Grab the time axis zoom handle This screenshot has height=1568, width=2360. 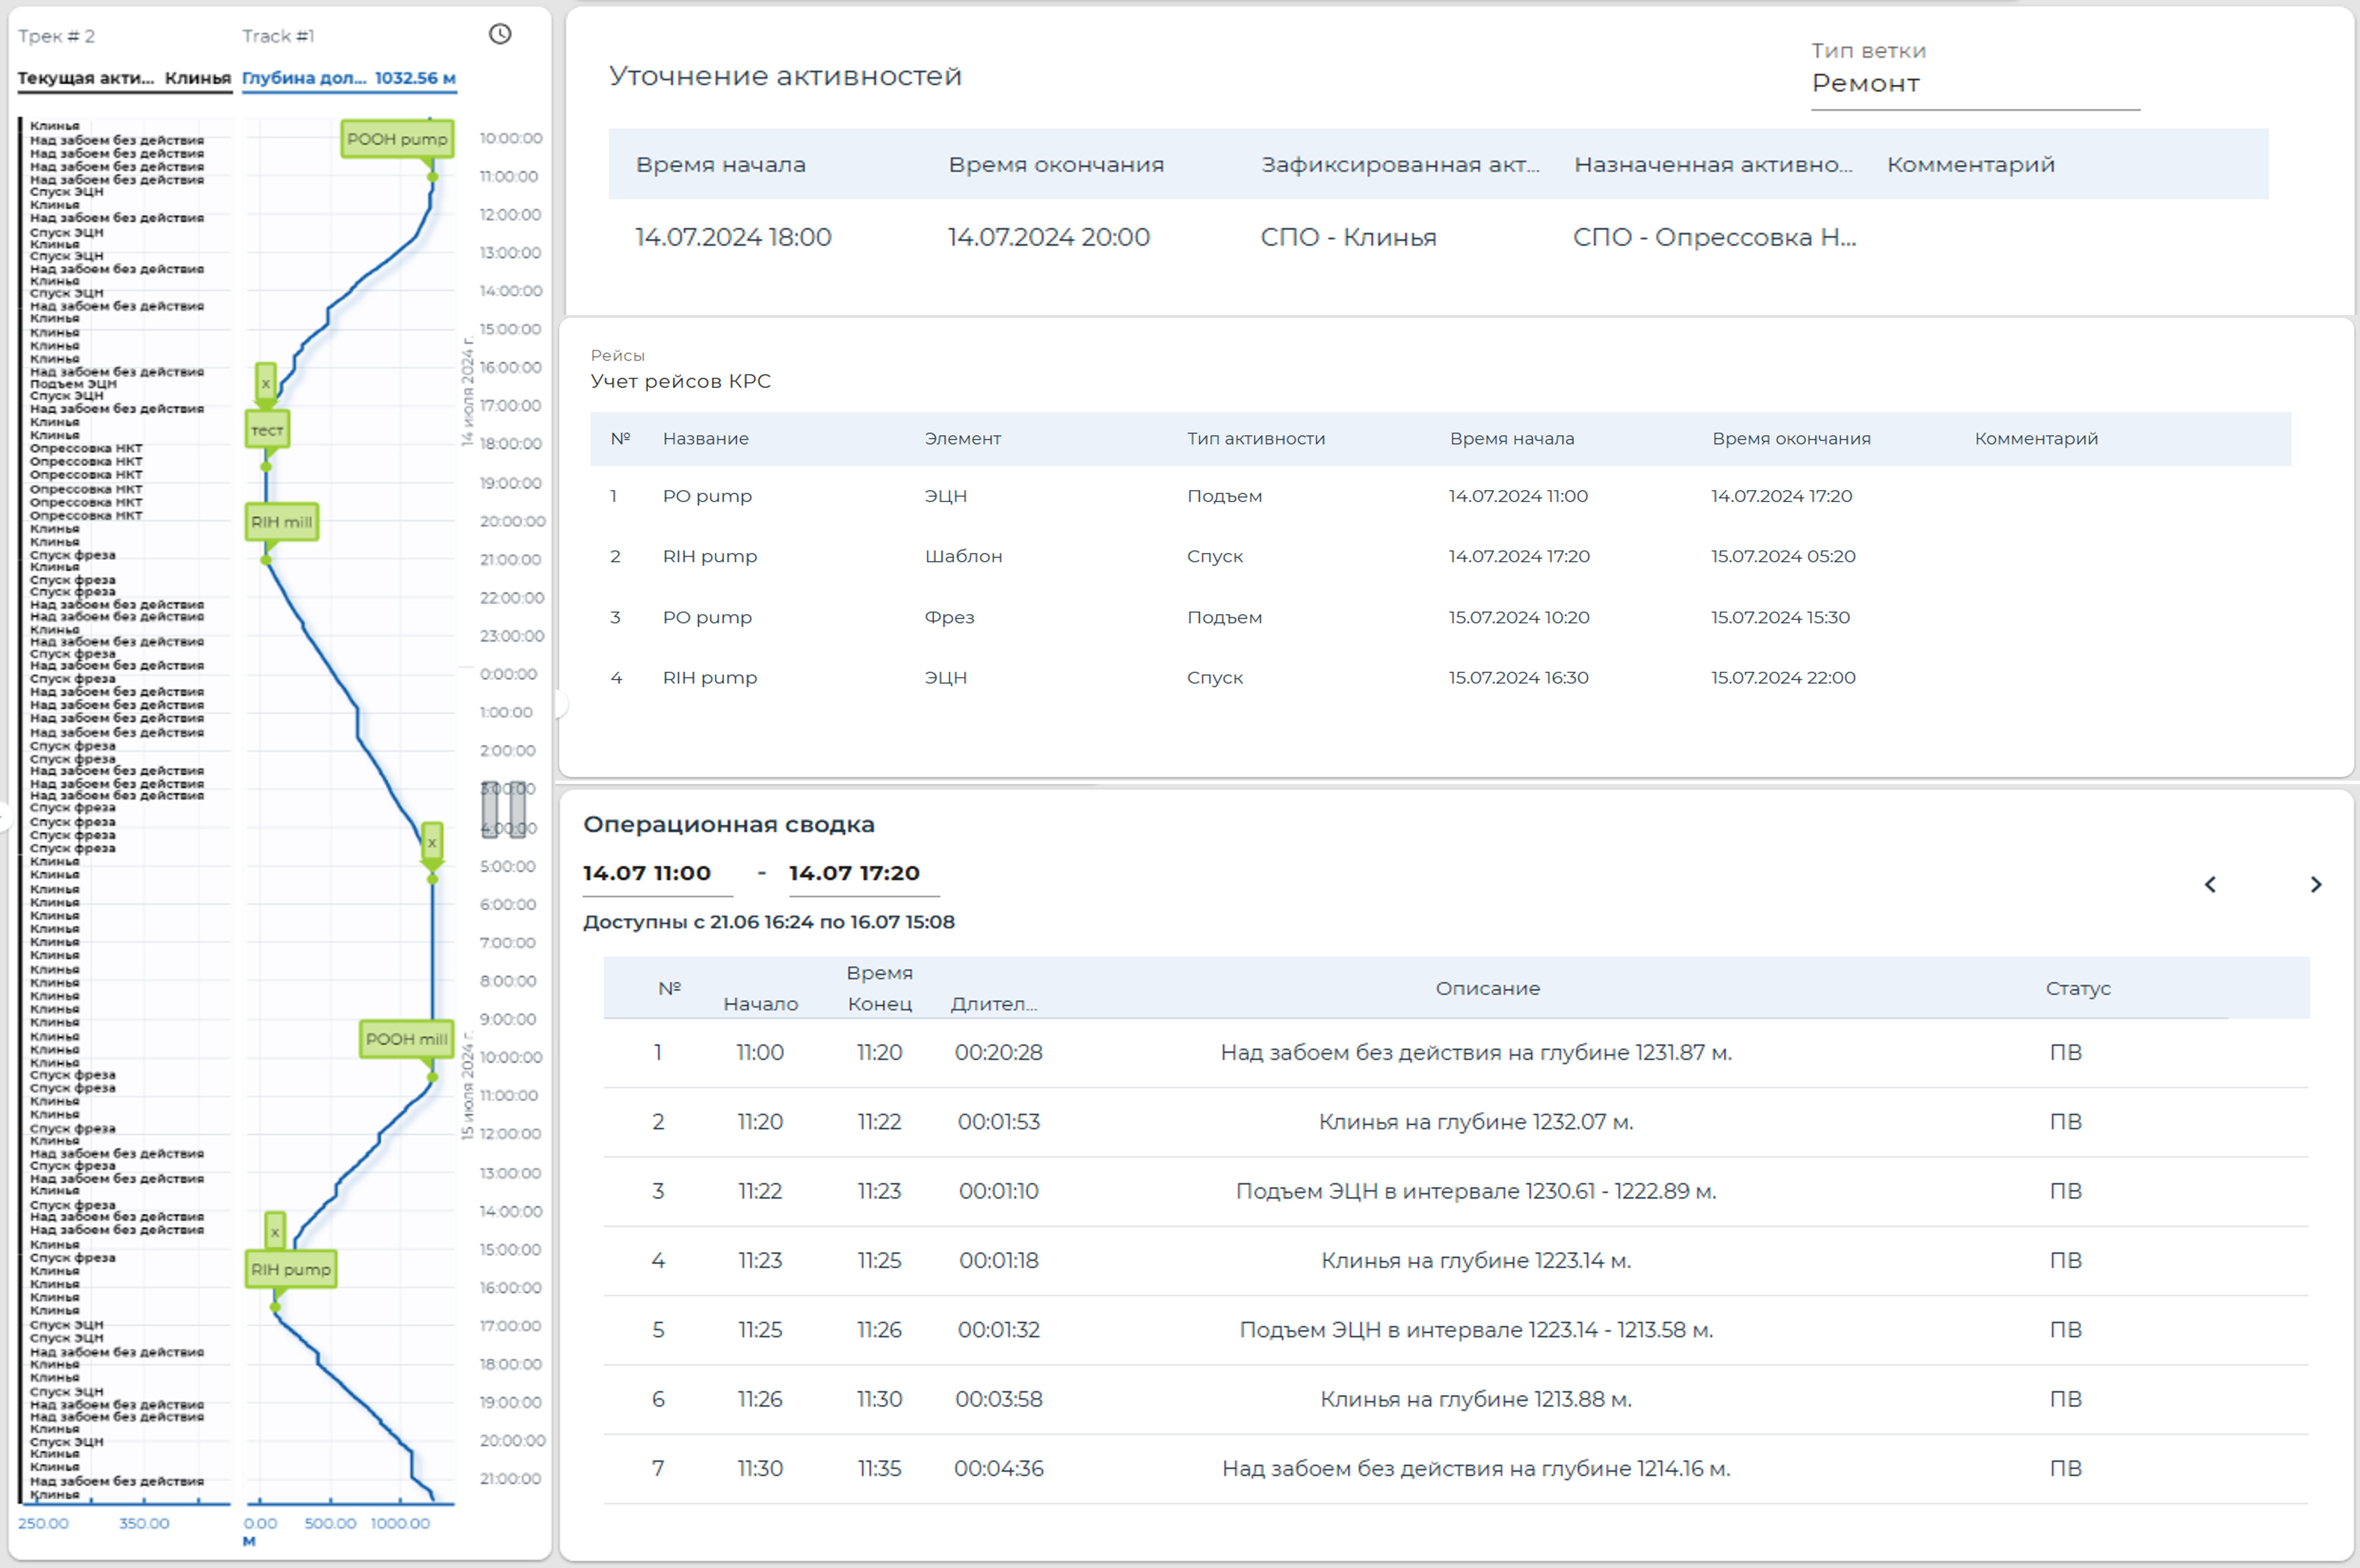pos(504,810)
